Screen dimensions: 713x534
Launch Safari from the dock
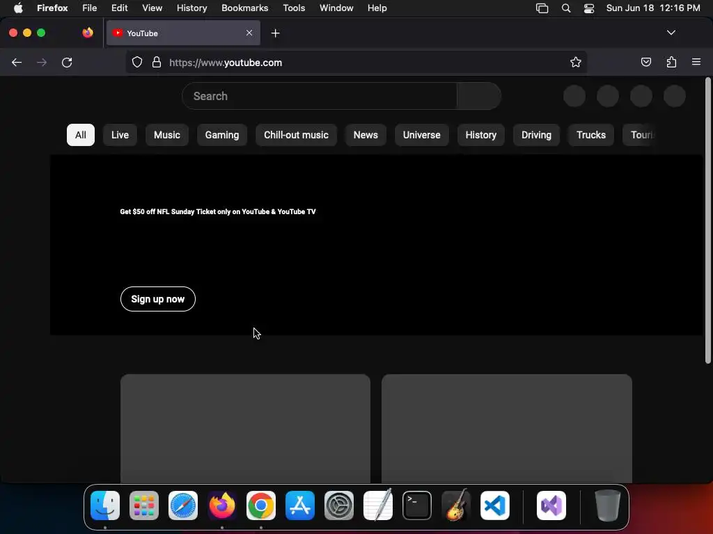click(x=183, y=505)
